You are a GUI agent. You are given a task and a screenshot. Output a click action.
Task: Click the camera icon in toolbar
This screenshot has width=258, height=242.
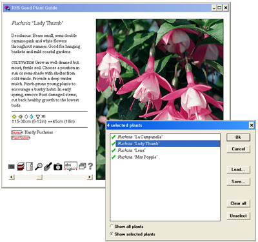pos(58,166)
